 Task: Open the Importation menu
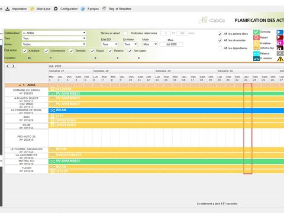tap(20, 9)
